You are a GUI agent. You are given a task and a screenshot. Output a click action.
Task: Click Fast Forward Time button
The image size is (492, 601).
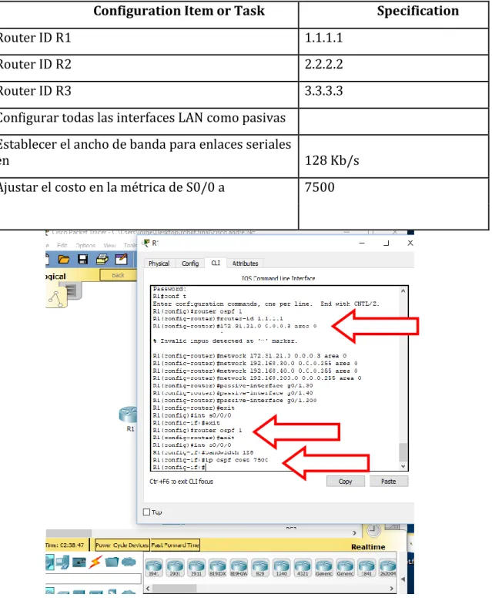tap(176, 546)
